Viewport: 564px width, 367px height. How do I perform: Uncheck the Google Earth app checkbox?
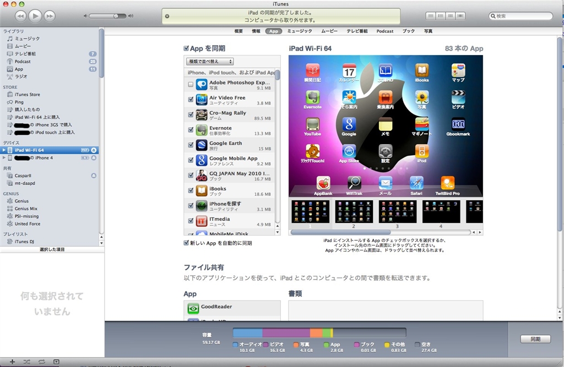[x=191, y=145]
